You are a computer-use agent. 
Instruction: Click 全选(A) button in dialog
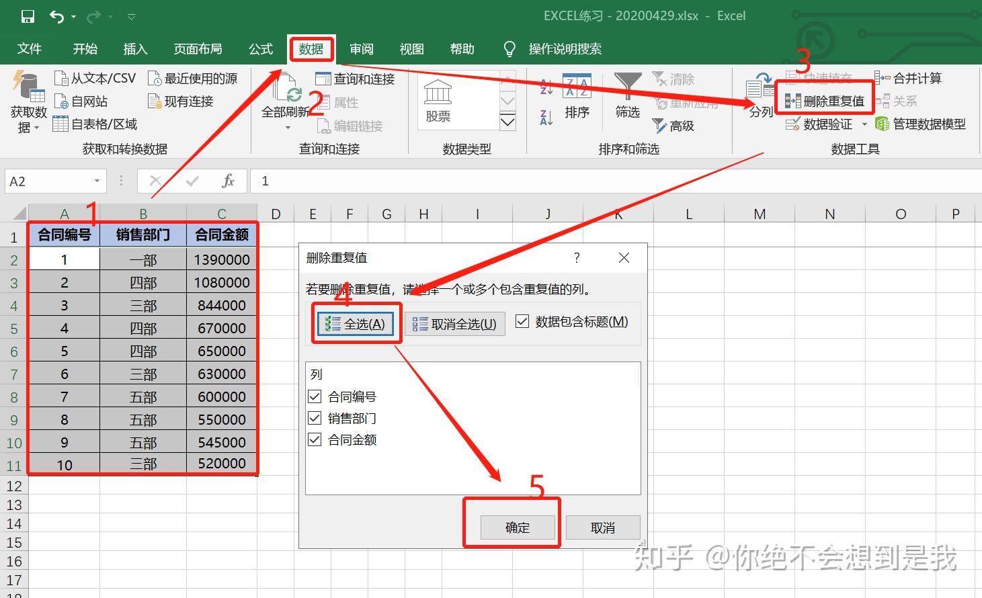point(356,324)
